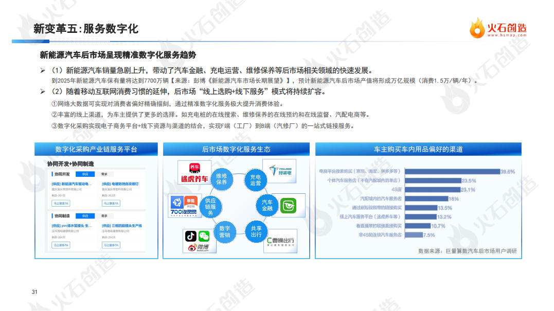Click the subtitle 新能源汽车后市场呈现精准数字化服务趋势
Screen dimensions: 554x311
(x=118, y=55)
